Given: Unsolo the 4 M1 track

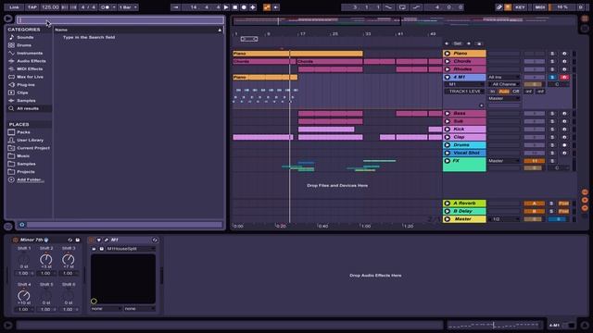Looking at the screenshot, I should point(552,77).
